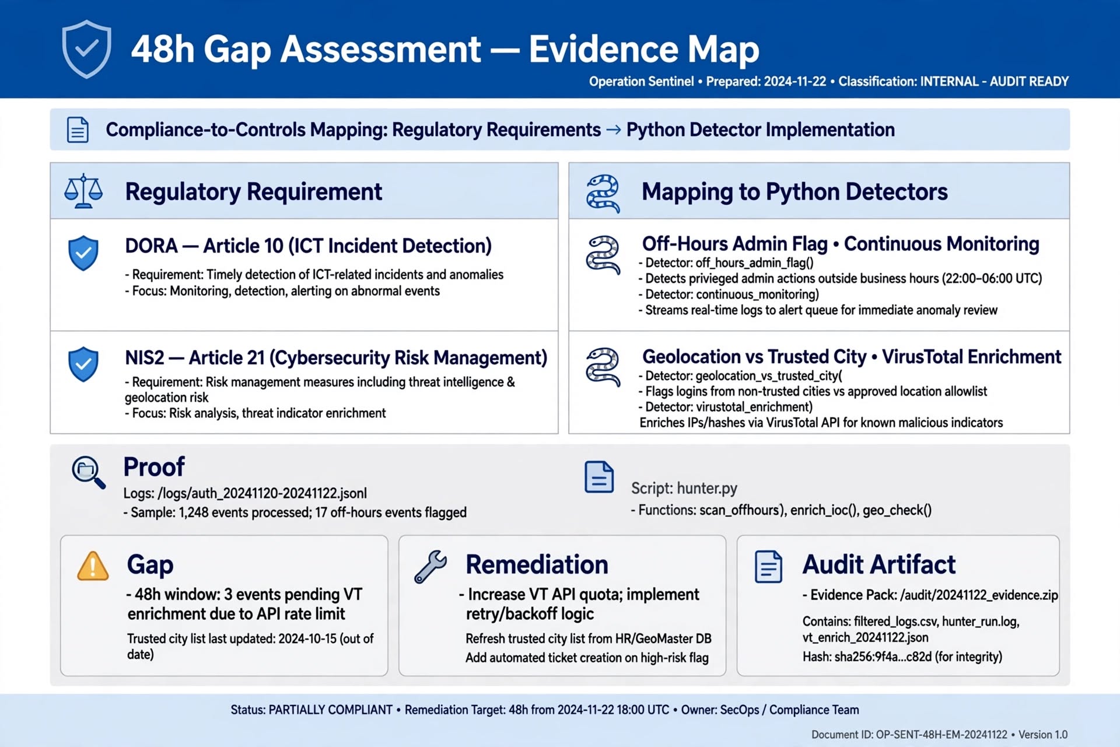Click the file icon beside Script: hunter.py
Image resolution: width=1120 pixels, height=747 pixels.
point(599,477)
